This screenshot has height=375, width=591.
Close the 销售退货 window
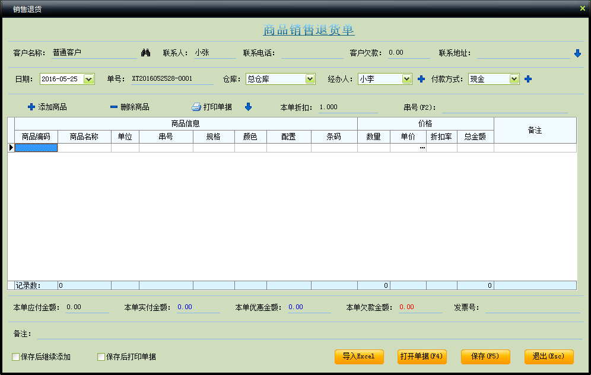(582, 8)
